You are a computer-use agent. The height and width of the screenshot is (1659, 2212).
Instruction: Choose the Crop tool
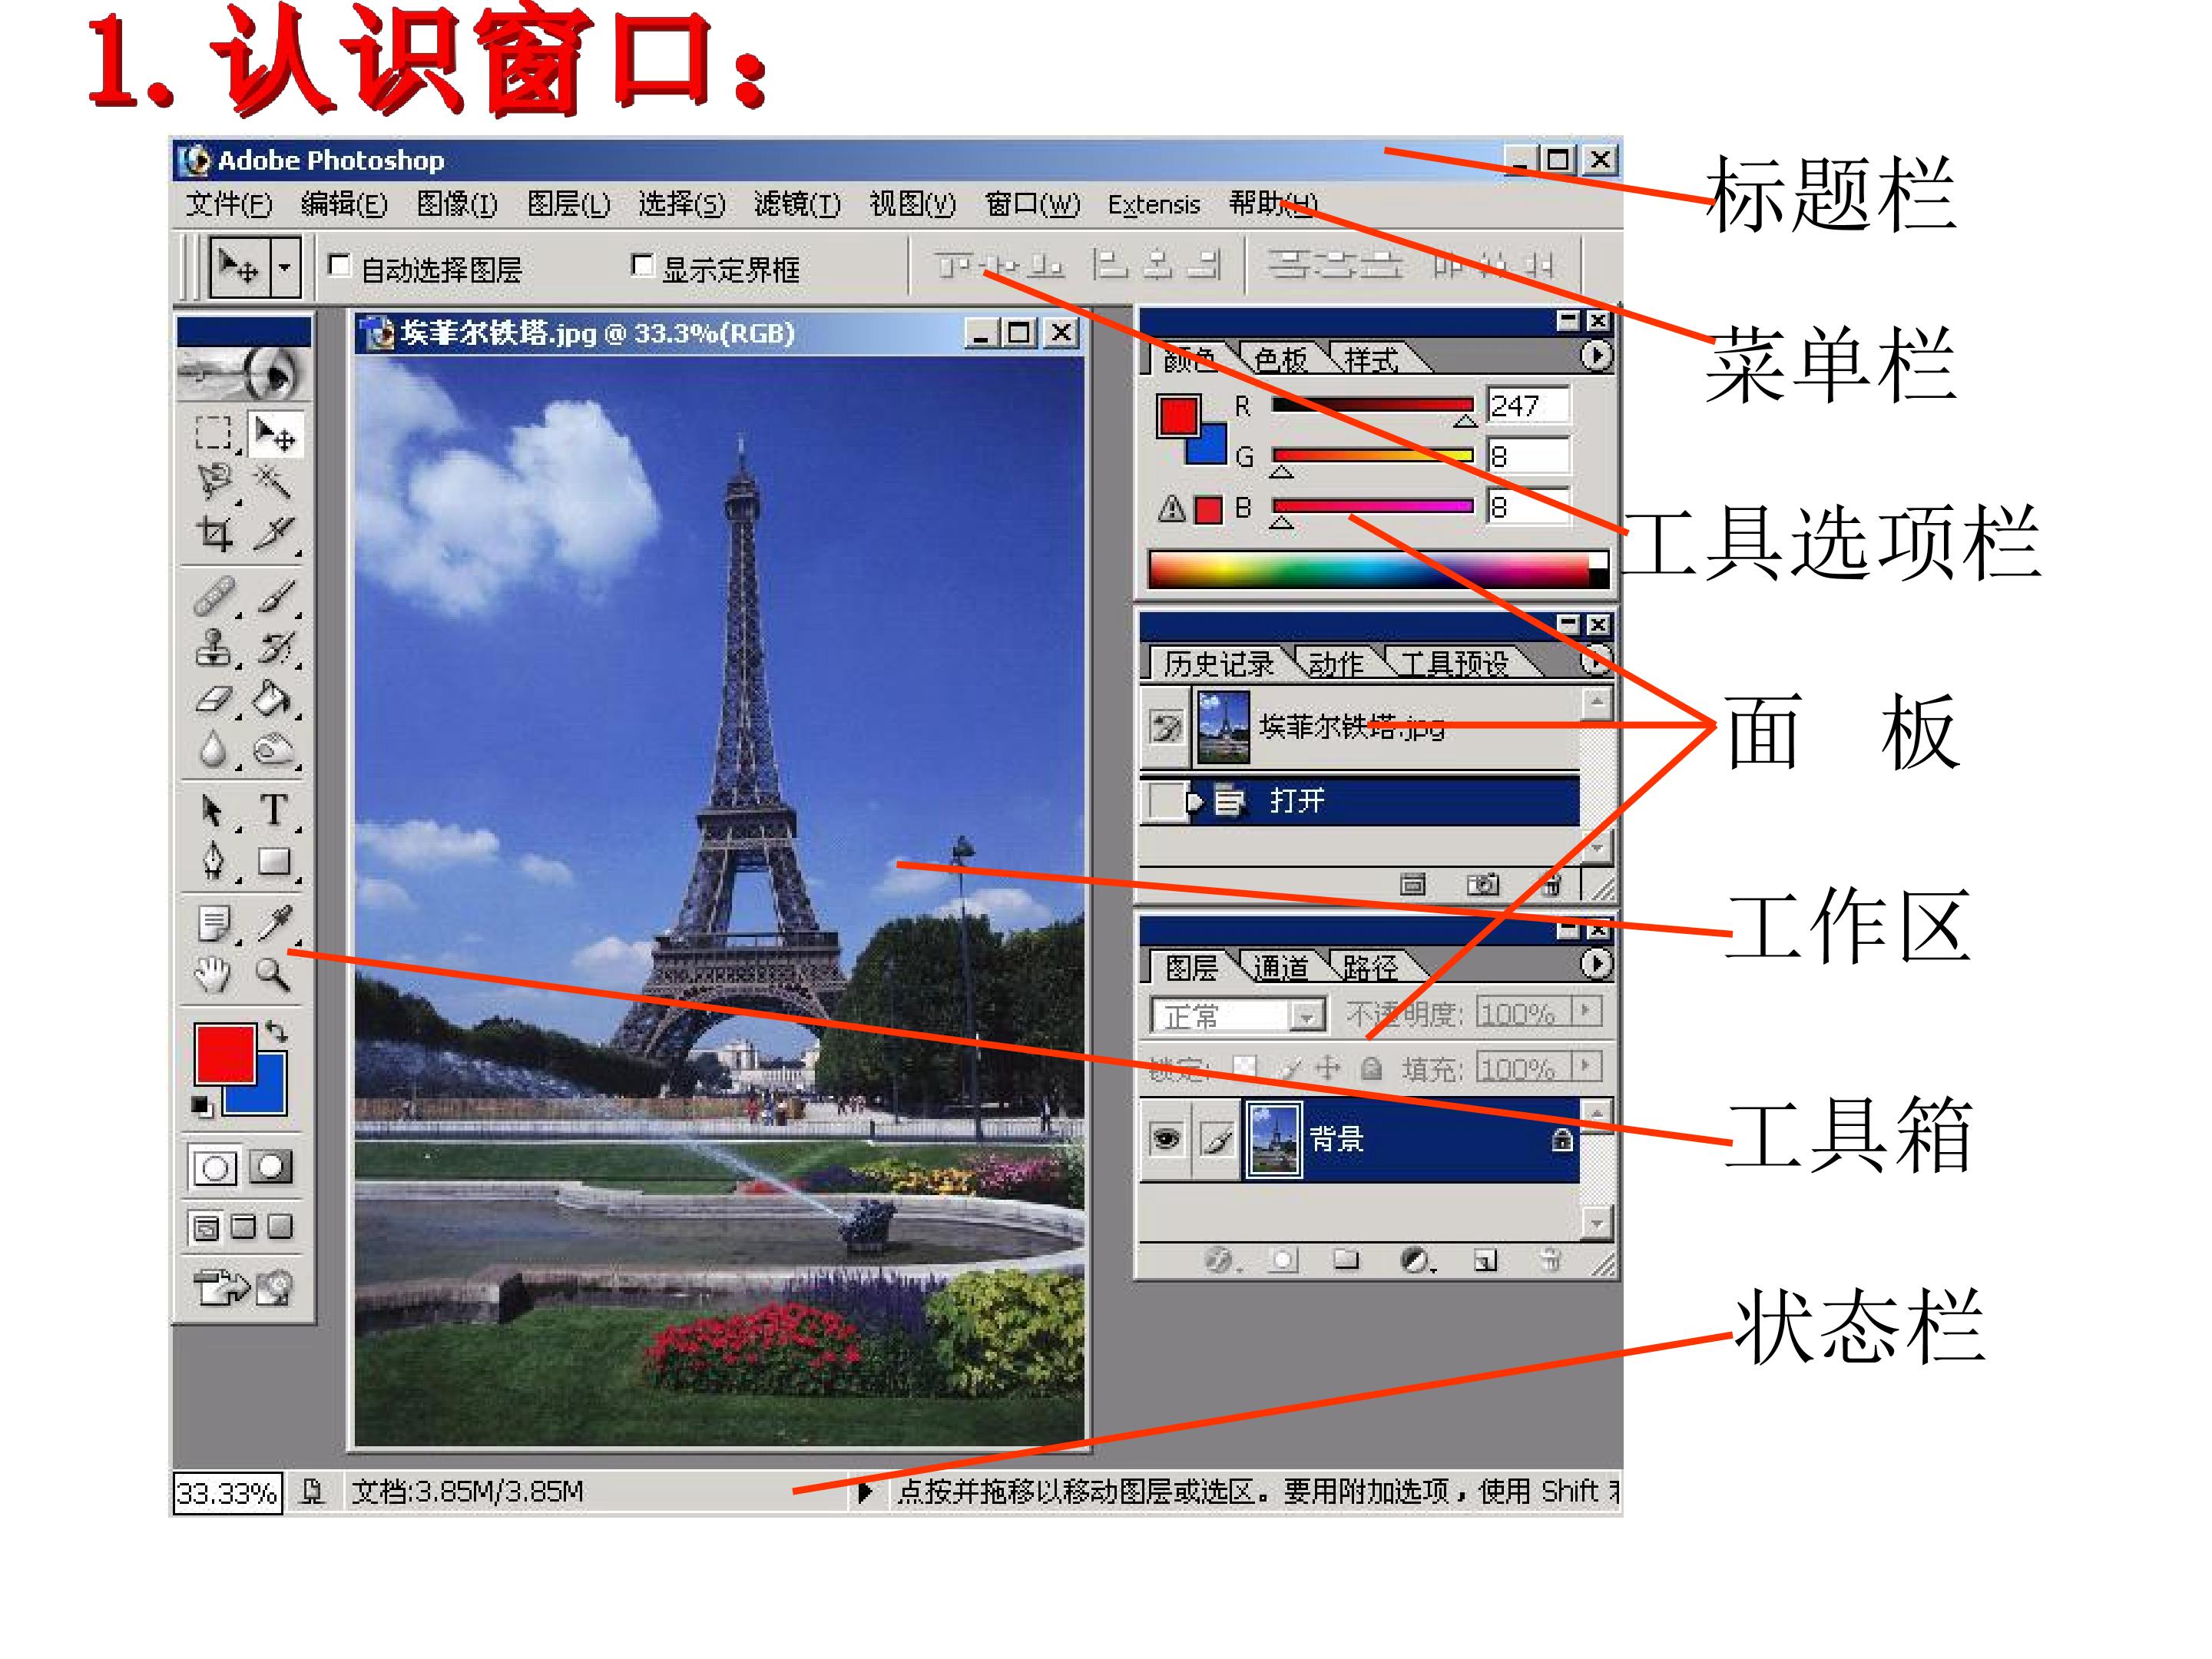coord(214,534)
